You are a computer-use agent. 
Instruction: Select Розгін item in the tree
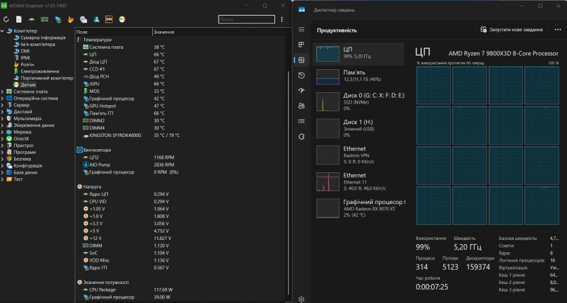[x=27, y=64]
